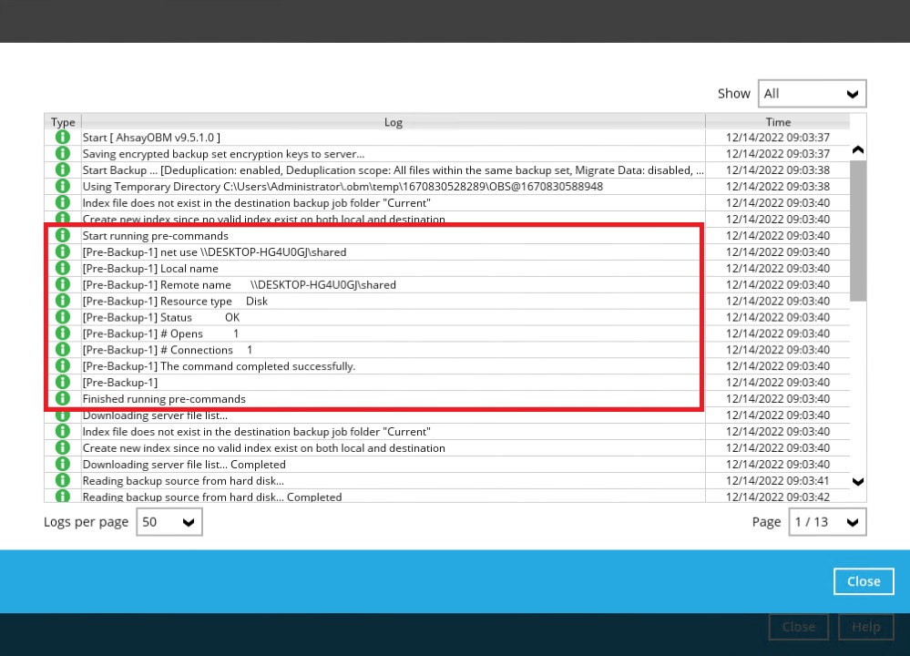Open the Page 1 / 13 selector
The image size is (910, 656).
pos(827,522)
